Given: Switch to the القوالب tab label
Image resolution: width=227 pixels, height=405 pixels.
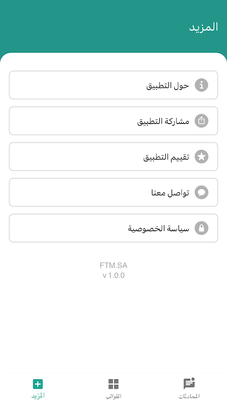Looking at the screenshot, I should pos(113,396).
